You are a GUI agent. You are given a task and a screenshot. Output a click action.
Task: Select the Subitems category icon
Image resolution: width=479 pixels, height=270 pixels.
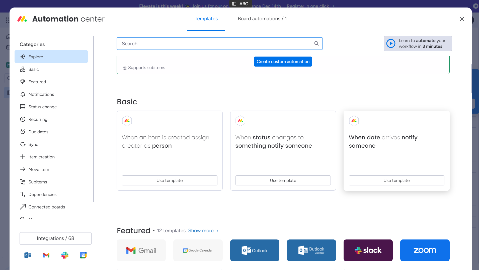click(23, 182)
